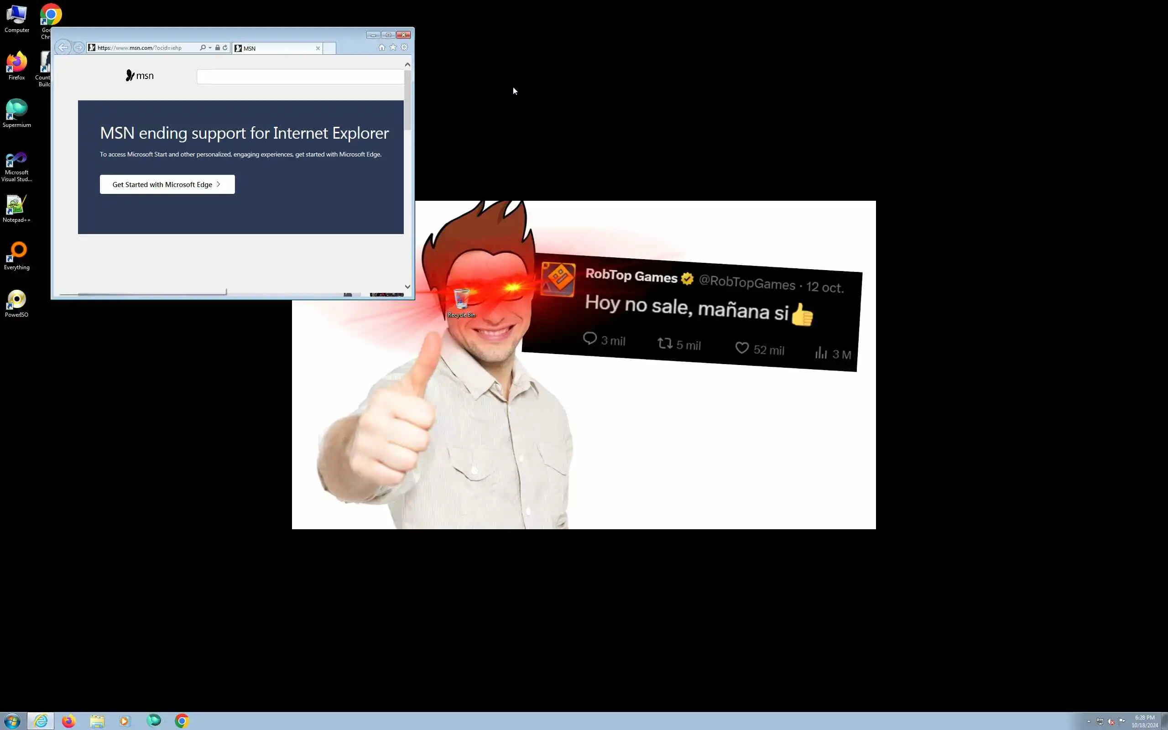This screenshot has height=730, width=1168.
Task: Click the search magnifier in address bar
Action: 203,48
